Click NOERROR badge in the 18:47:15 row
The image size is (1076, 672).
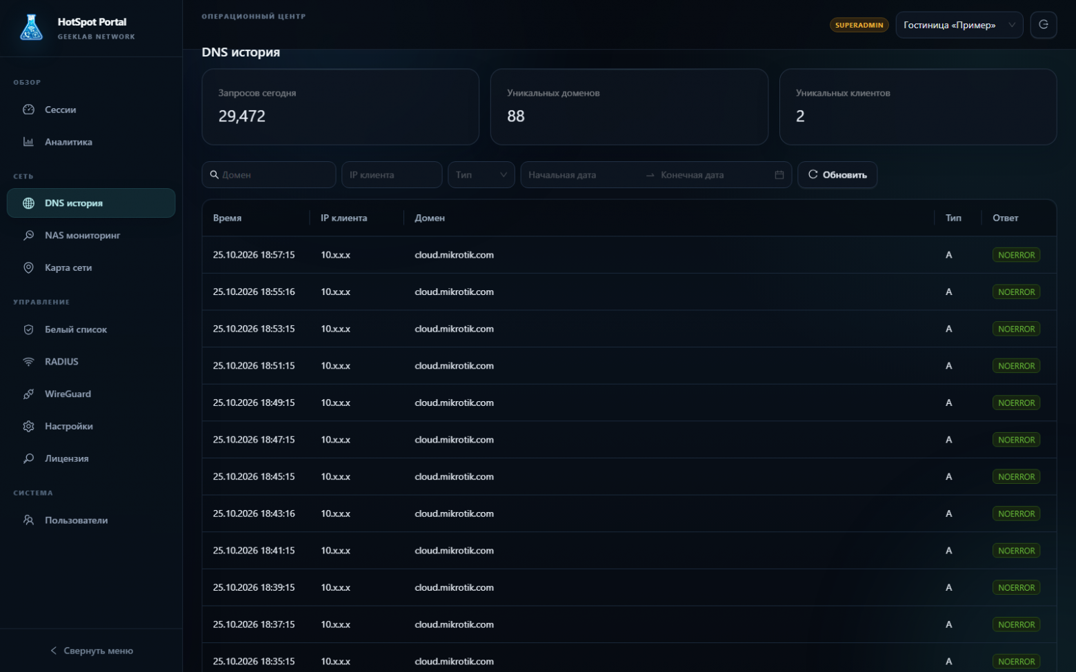tap(1017, 440)
